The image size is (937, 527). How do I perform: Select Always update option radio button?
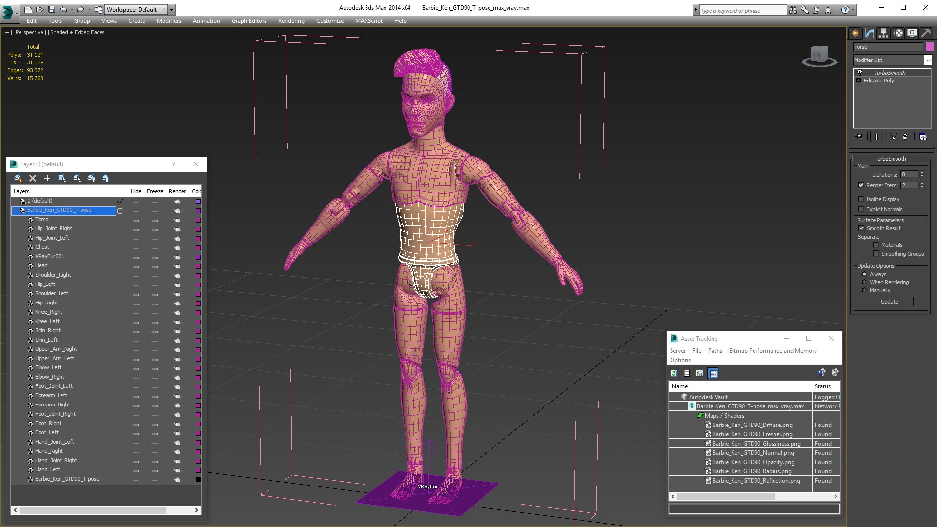864,274
